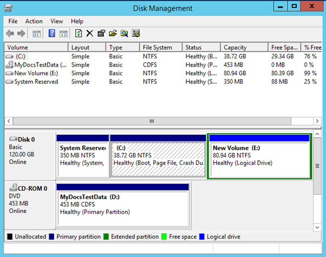This screenshot has height=257, width=326.
Task: Click the Explore magnifier toolbar icon
Action: (124, 34)
